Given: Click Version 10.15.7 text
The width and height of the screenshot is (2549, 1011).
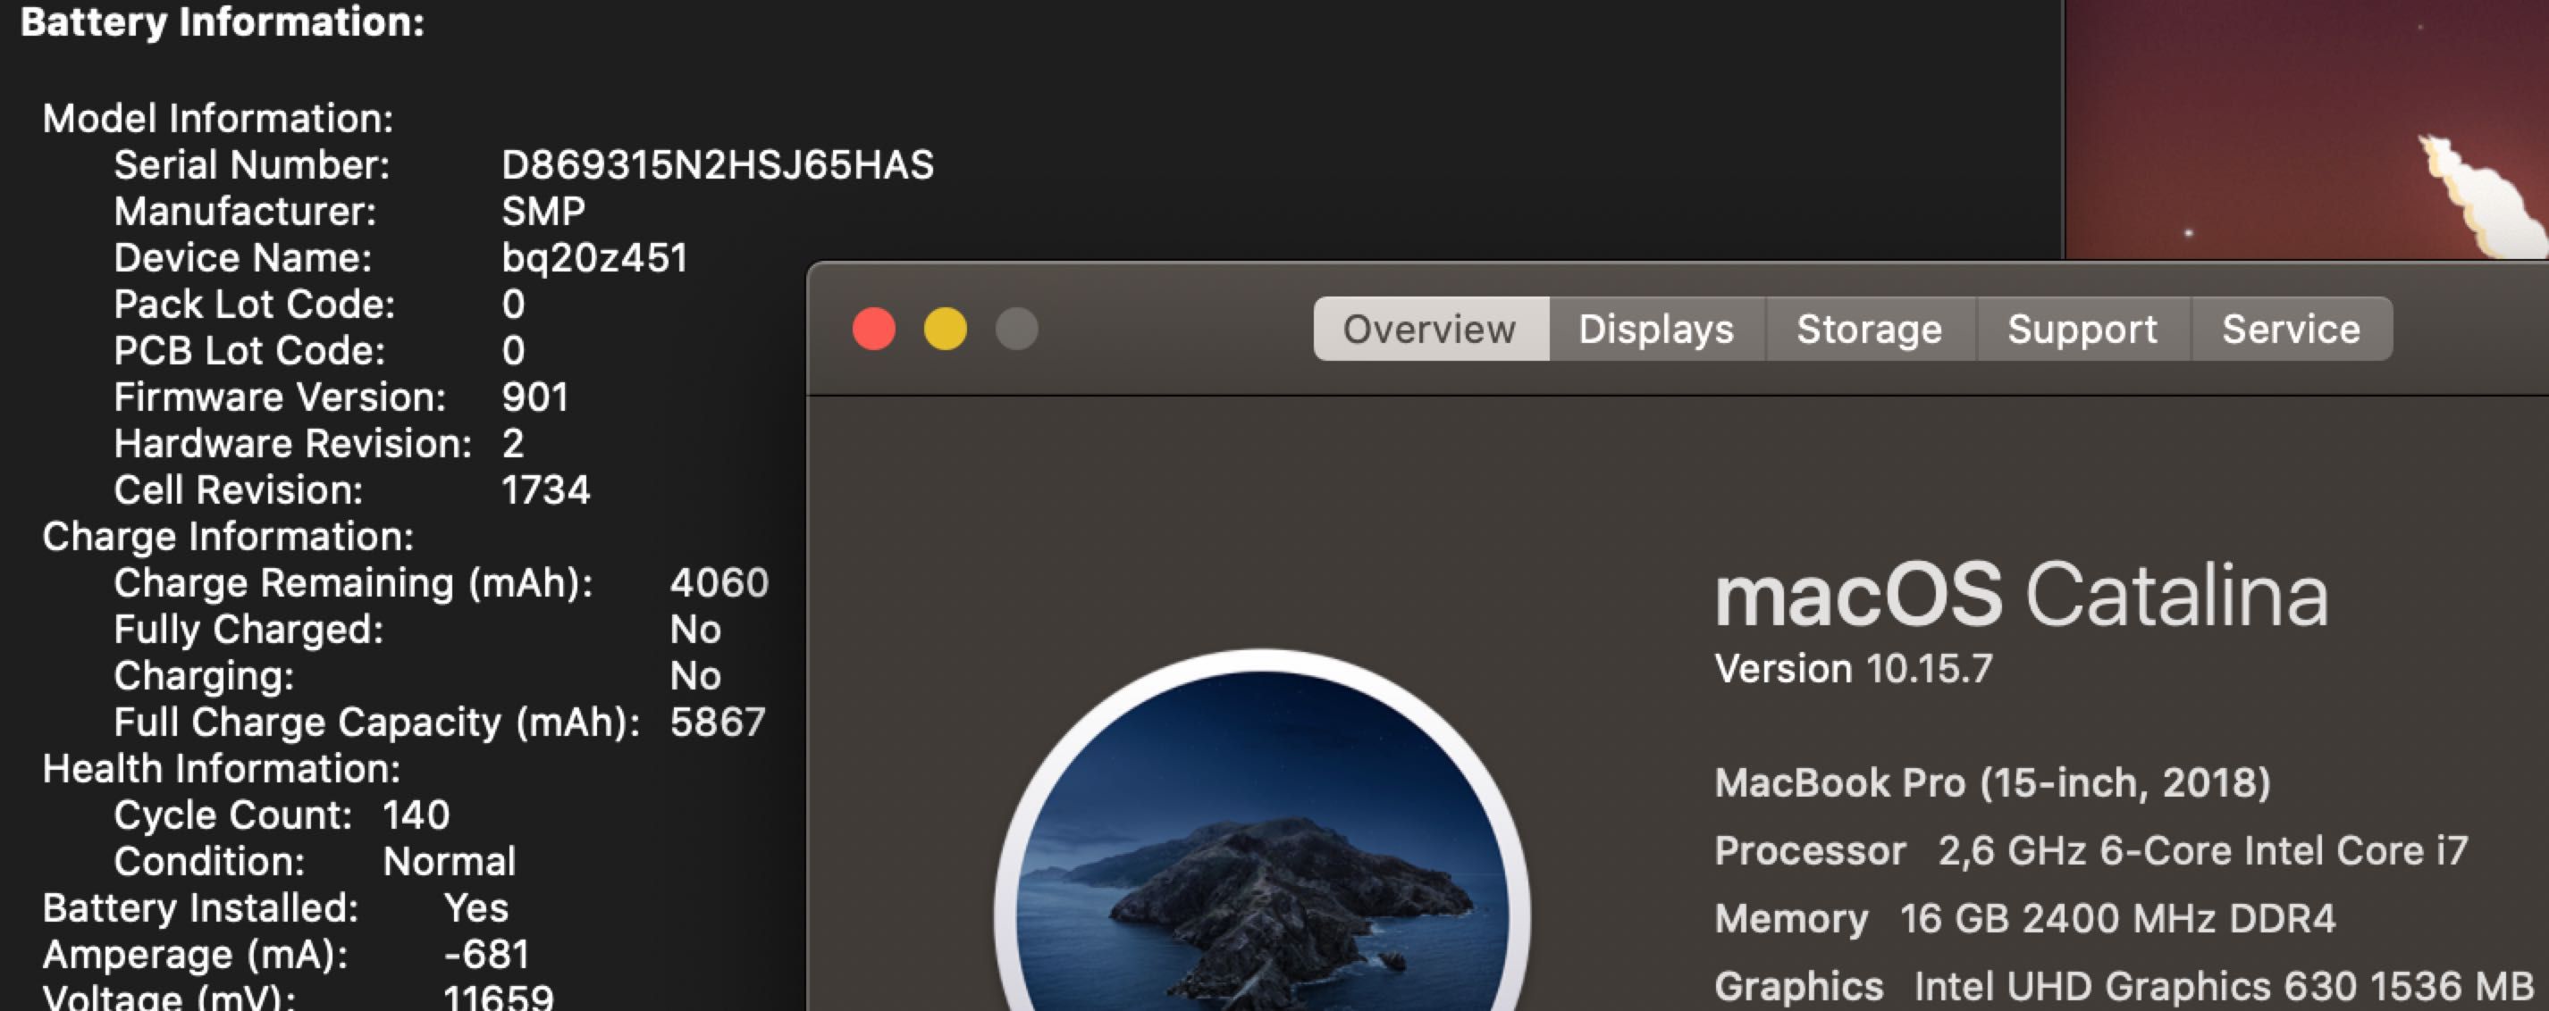Looking at the screenshot, I should coord(1853,669).
